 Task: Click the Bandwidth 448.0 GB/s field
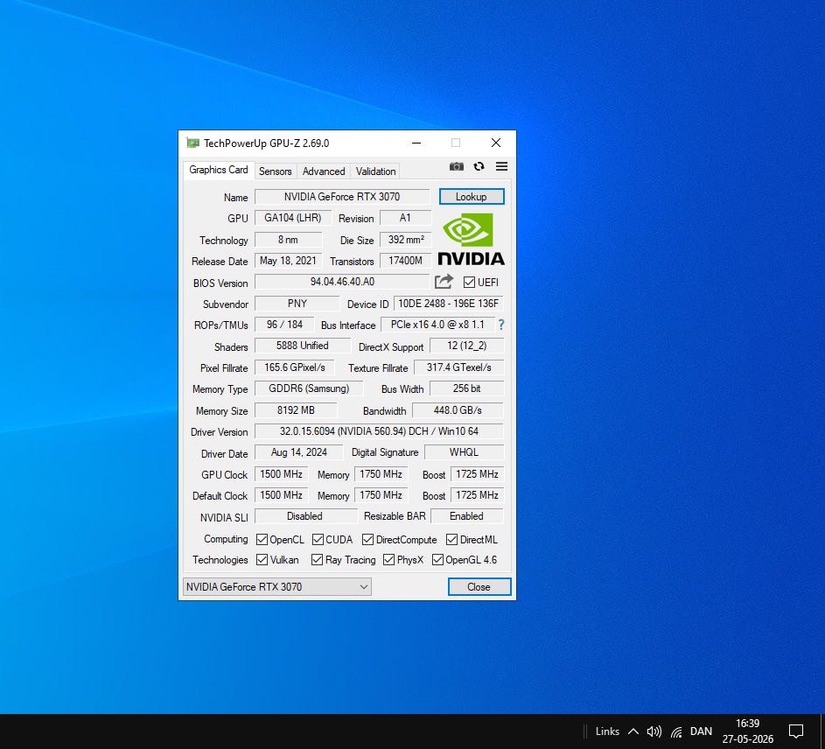point(458,410)
